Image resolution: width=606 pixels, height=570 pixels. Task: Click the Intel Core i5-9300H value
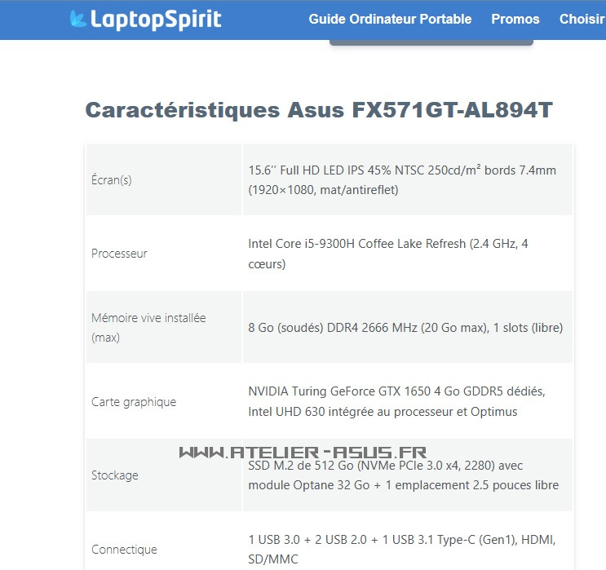[x=388, y=254]
